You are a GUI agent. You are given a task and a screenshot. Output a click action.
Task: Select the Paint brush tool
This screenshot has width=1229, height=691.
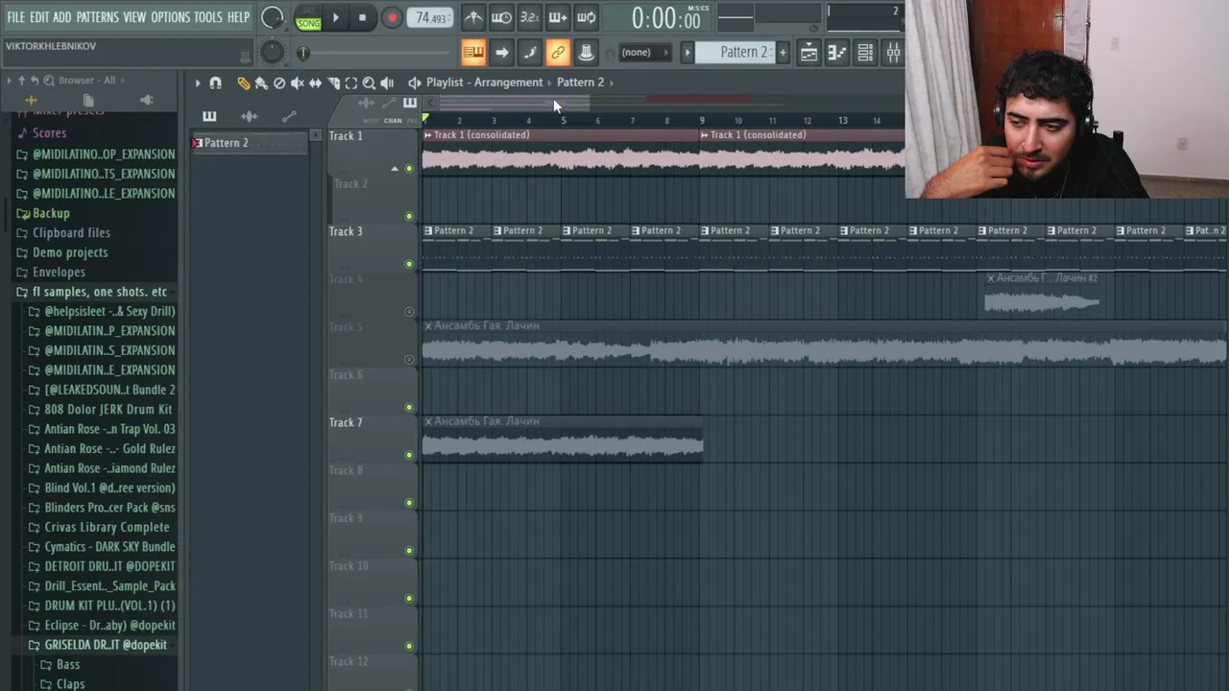tap(261, 83)
